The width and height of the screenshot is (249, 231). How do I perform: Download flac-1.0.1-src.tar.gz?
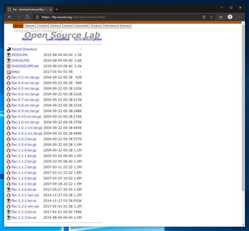[x=27, y=128]
